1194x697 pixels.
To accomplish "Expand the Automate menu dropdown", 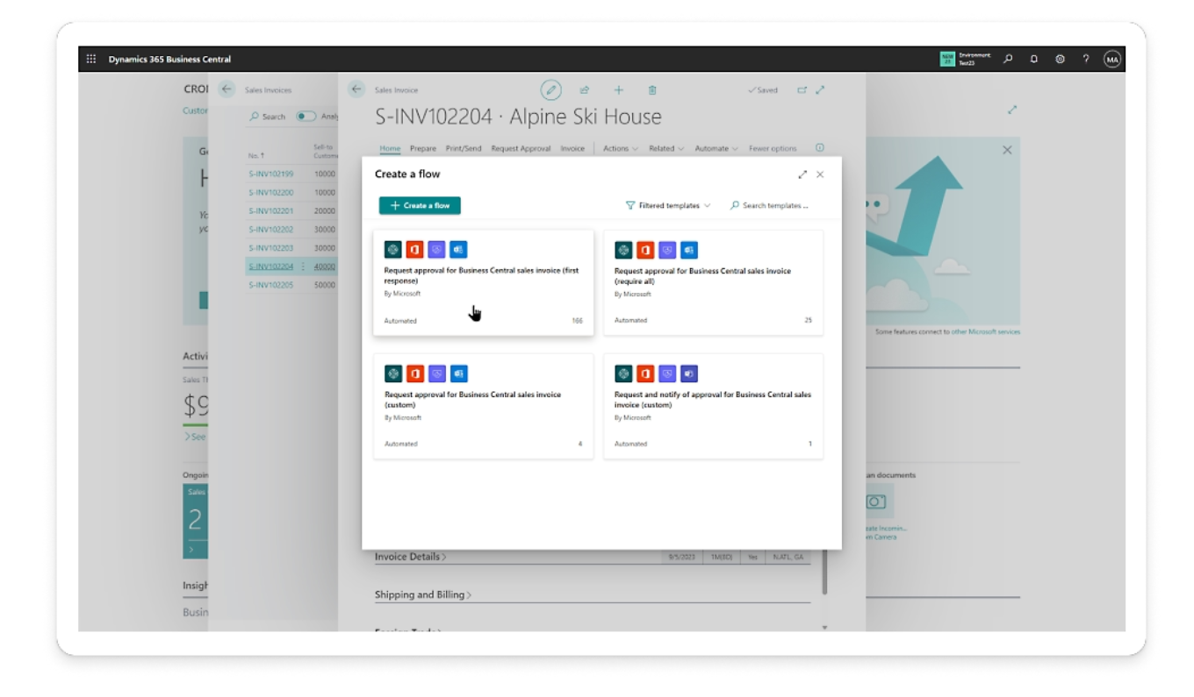I will click(x=716, y=148).
